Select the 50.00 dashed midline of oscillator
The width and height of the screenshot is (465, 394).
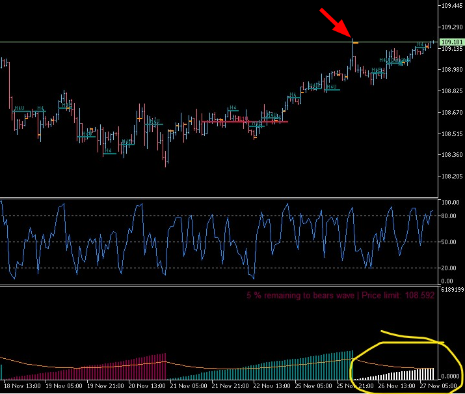pyautogui.click(x=219, y=242)
